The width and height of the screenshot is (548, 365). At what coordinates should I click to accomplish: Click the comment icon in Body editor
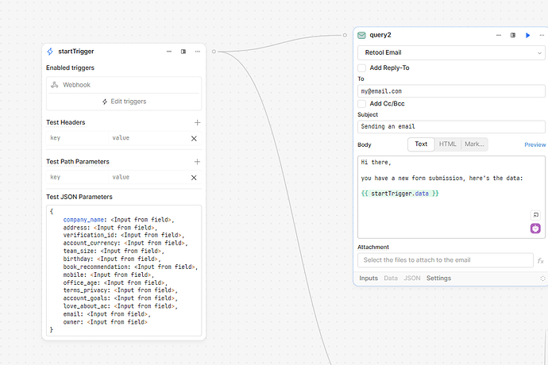click(536, 215)
